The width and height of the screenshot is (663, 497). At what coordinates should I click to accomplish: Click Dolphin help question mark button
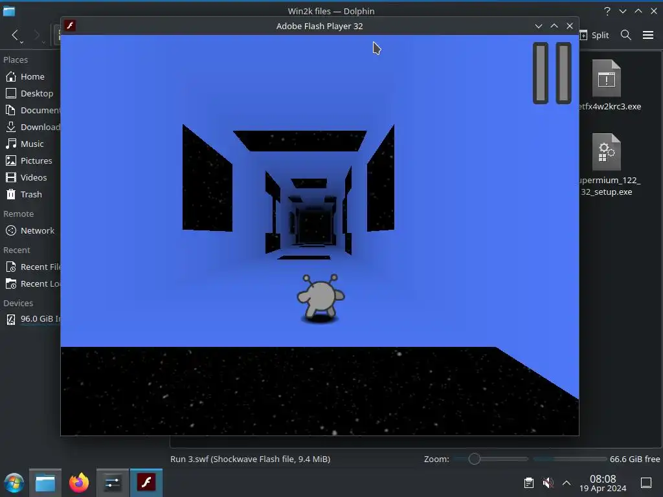pyautogui.click(x=607, y=12)
